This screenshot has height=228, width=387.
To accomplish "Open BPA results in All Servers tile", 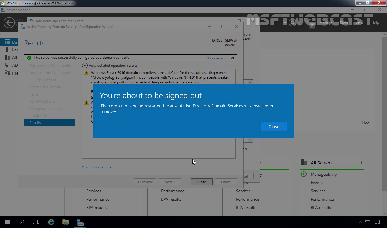I will (x=321, y=208).
